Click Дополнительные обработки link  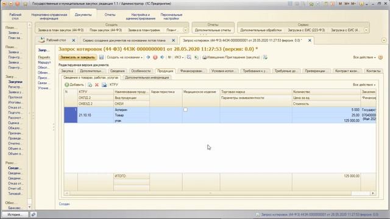click(x=261, y=30)
